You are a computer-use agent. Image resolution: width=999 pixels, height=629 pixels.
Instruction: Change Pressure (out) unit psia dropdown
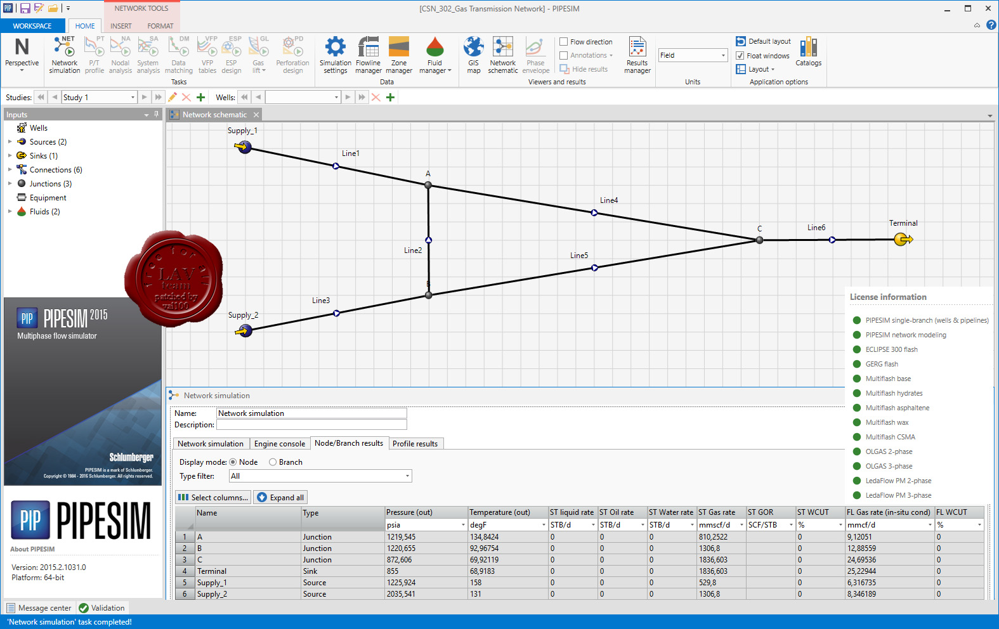(x=463, y=525)
